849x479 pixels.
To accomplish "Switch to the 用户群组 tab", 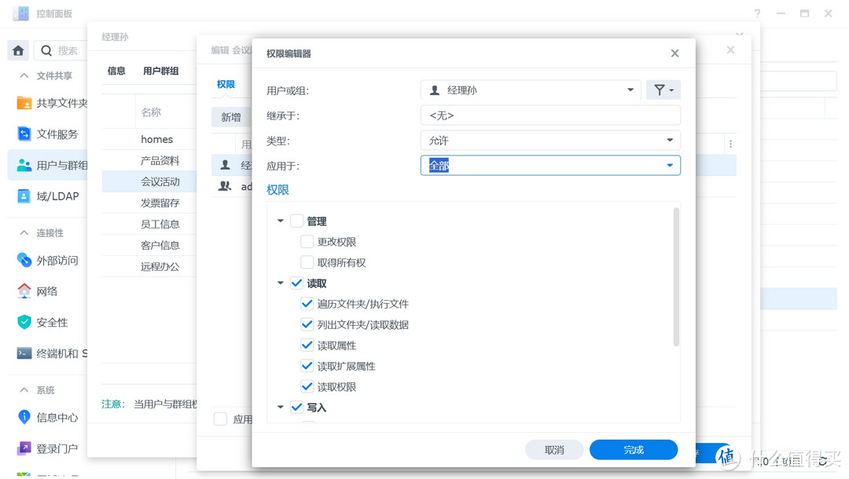I will click(160, 71).
